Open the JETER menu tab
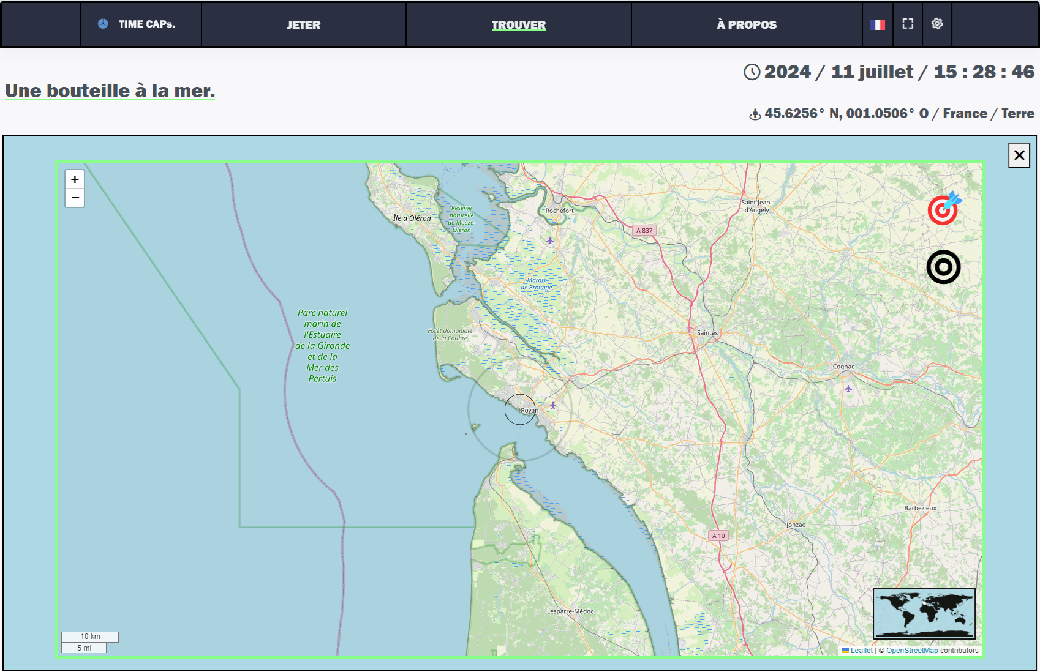 304,25
